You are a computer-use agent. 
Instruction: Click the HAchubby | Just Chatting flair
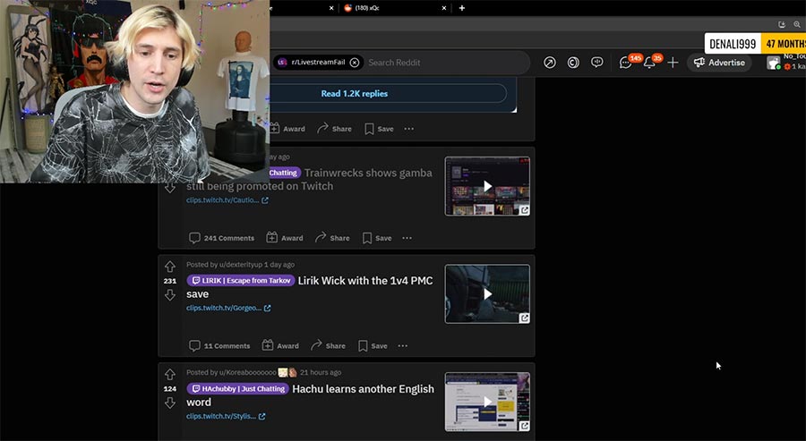237,388
